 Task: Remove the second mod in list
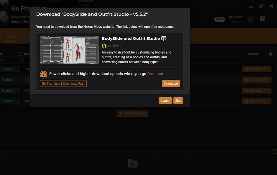click(x=253, y=80)
